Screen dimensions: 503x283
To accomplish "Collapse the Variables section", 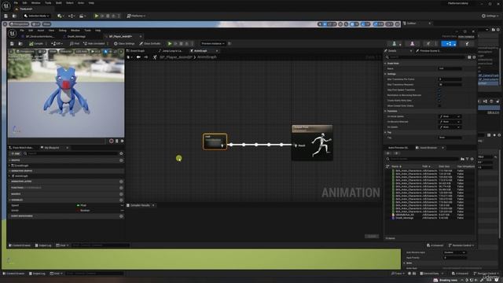I will pyautogui.click(x=9, y=200).
